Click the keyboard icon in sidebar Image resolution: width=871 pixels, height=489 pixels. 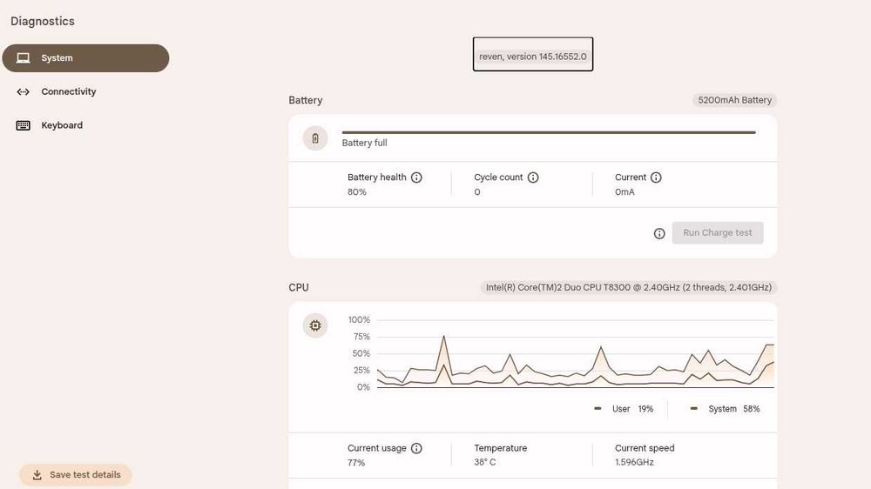[24, 125]
